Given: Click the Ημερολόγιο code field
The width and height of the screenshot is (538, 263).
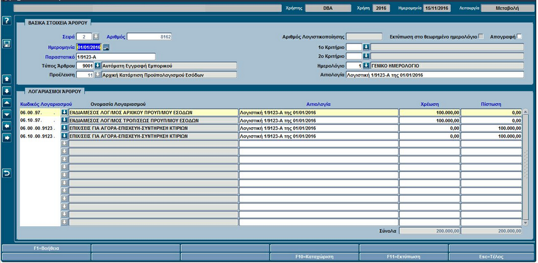Looking at the screenshot, I should point(354,65).
